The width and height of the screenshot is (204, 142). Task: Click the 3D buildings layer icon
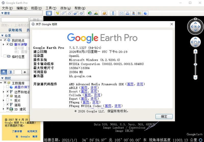11,109
